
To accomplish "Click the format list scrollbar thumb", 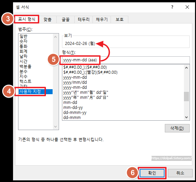I will tap(186, 97).
